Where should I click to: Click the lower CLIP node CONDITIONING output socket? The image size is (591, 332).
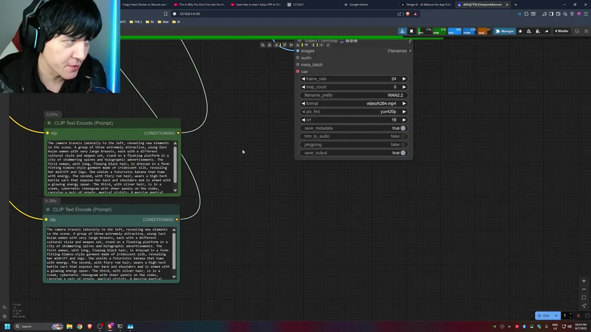tap(177, 219)
